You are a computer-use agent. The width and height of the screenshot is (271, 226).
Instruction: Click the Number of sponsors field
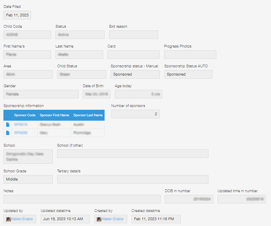coord(135,114)
